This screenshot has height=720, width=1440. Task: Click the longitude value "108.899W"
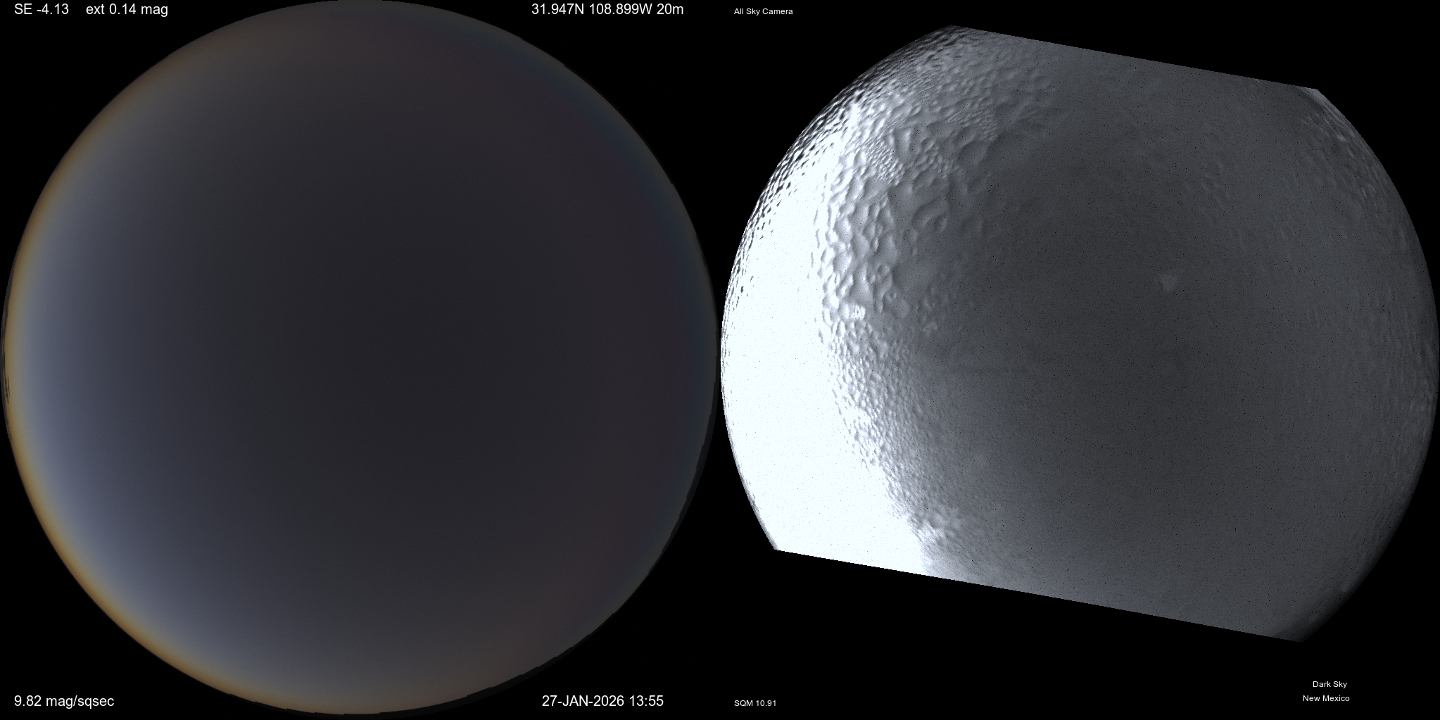click(619, 10)
